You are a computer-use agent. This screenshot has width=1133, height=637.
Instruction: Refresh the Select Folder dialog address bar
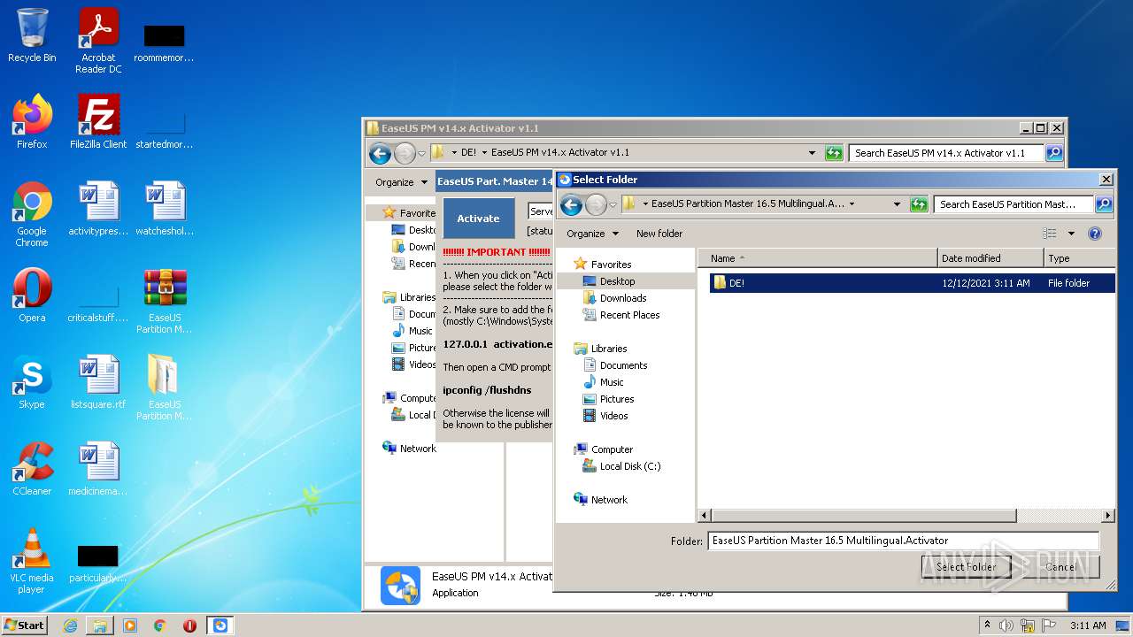pyautogui.click(x=919, y=204)
